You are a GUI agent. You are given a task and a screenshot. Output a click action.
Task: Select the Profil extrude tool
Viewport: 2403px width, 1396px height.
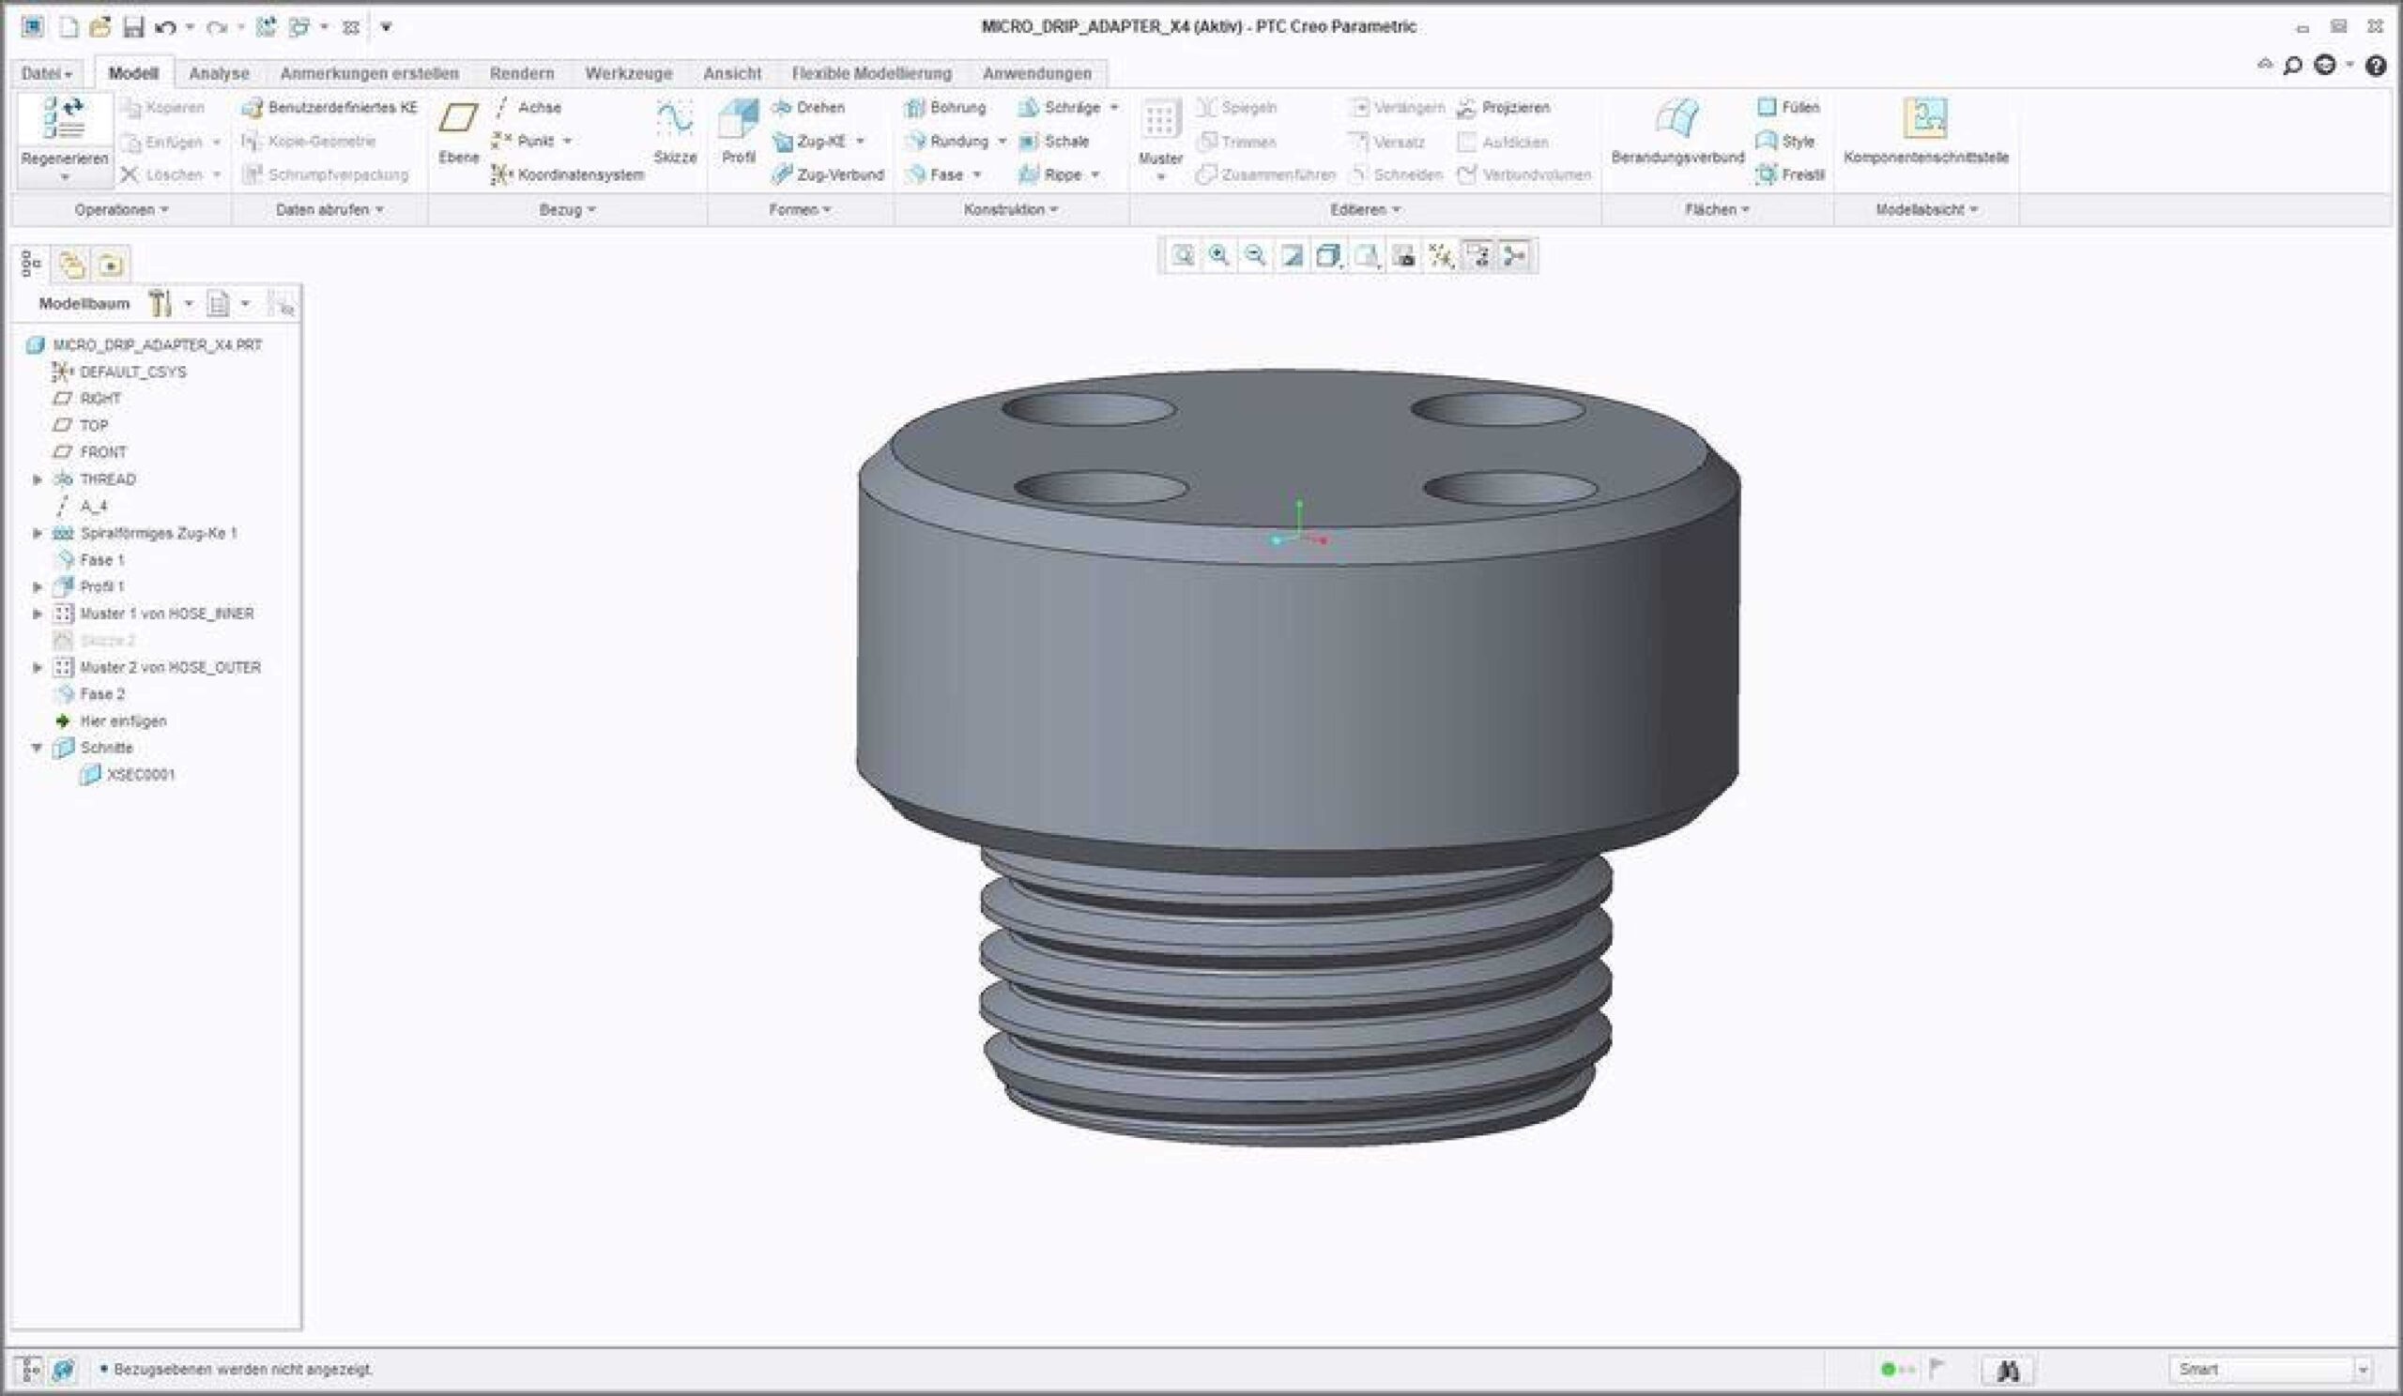[739, 131]
